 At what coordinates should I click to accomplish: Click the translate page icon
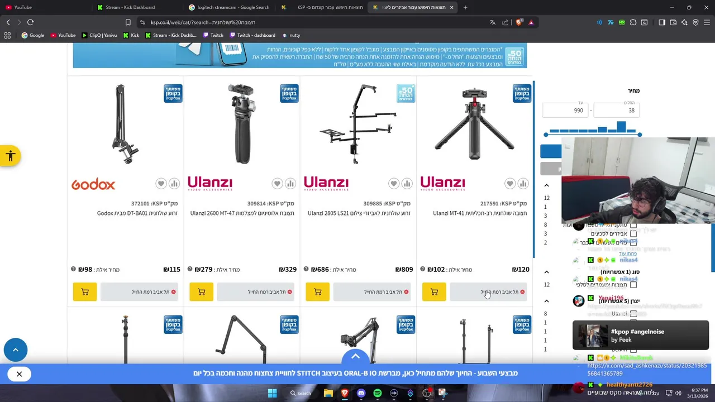pyautogui.click(x=493, y=22)
